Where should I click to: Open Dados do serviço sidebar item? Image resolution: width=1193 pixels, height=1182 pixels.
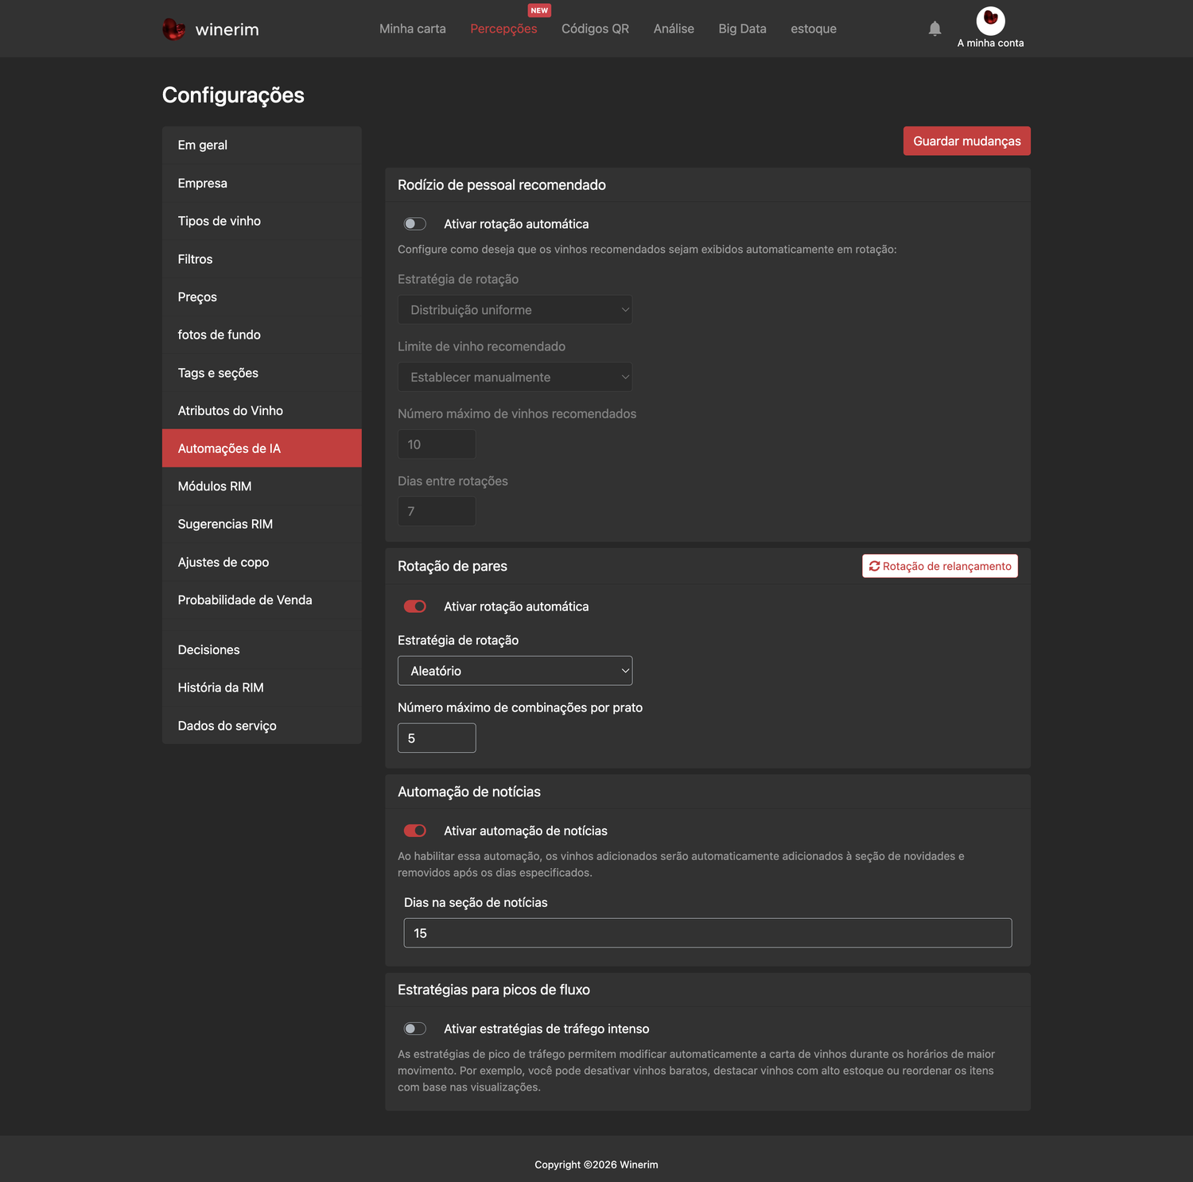tap(262, 726)
